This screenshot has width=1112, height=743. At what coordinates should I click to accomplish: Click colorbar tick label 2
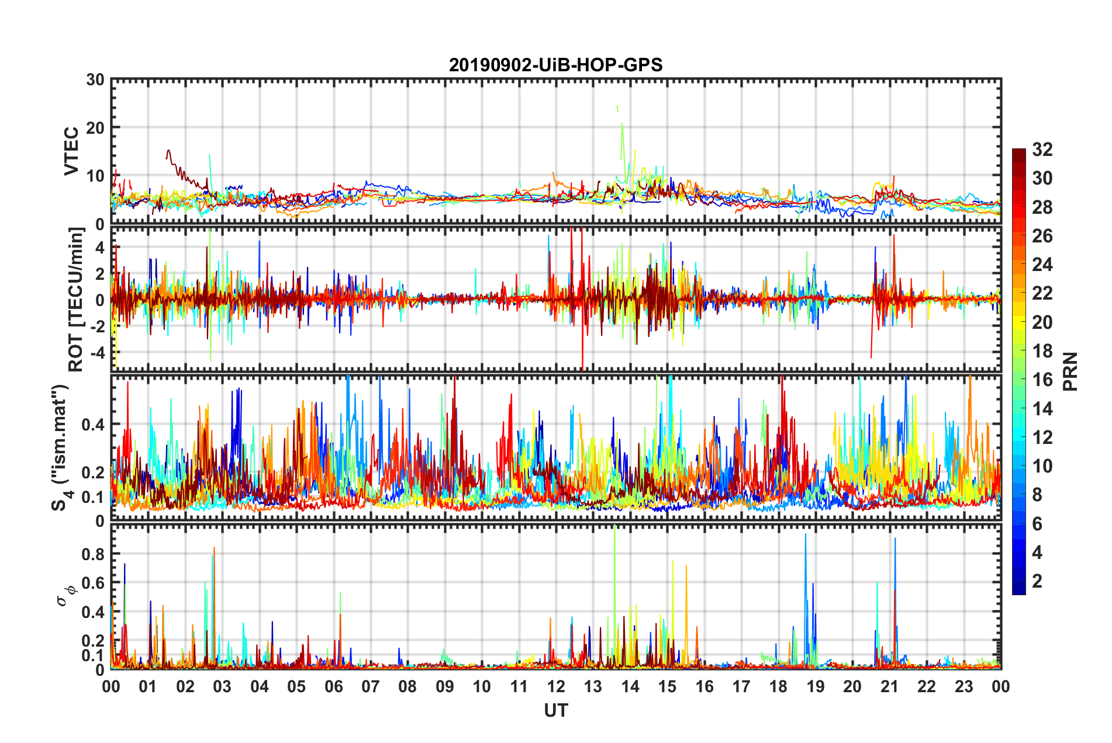tap(1037, 581)
